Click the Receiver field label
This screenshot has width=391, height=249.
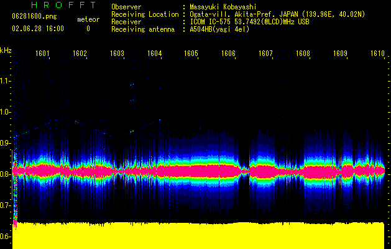126,22
